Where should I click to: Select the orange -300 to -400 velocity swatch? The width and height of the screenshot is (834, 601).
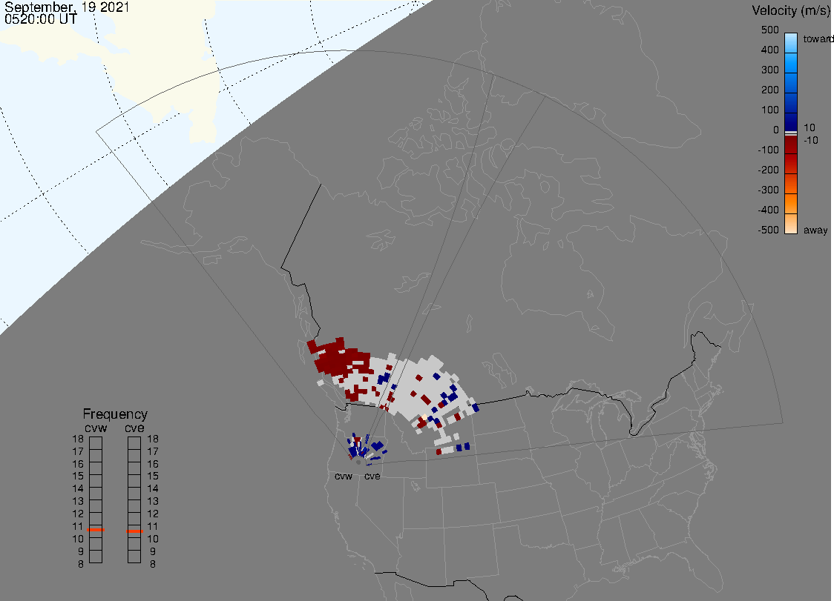tap(791, 204)
